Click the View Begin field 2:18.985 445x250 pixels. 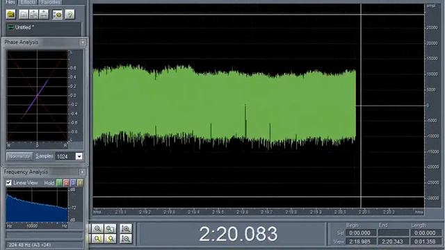[x=361, y=242]
